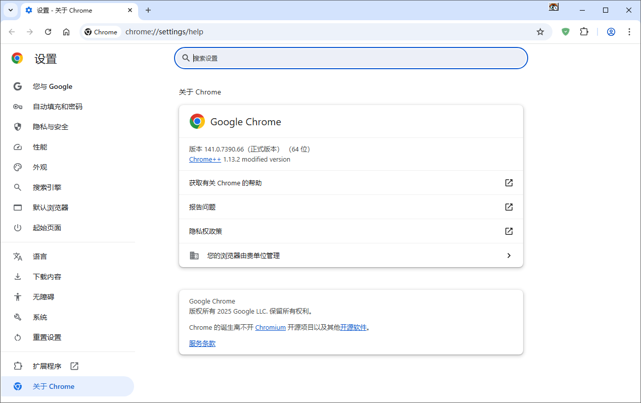The height and width of the screenshot is (403, 641).
Task: Click the Chrome++ link
Action: (205, 160)
